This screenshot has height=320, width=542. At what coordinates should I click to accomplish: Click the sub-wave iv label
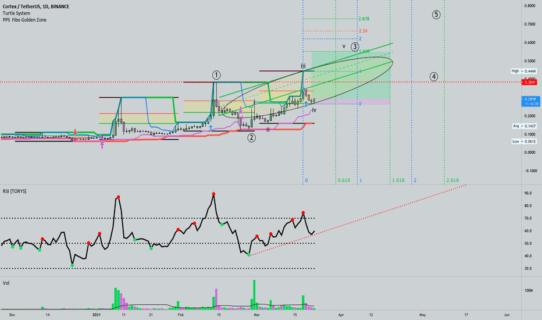pyautogui.click(x=314, y=110)
